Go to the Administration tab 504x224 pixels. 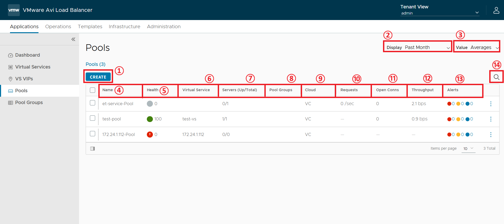tap(164, 27)
